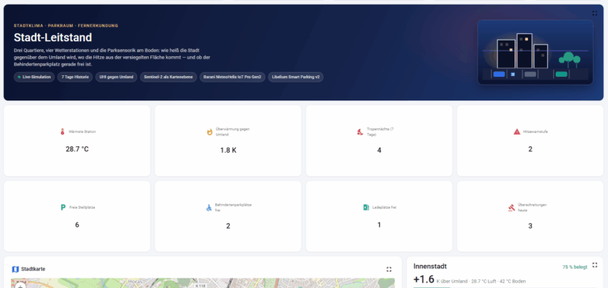
Task: Expand the Stadtkarte panel to fullscreen
Action: [389, 269]
